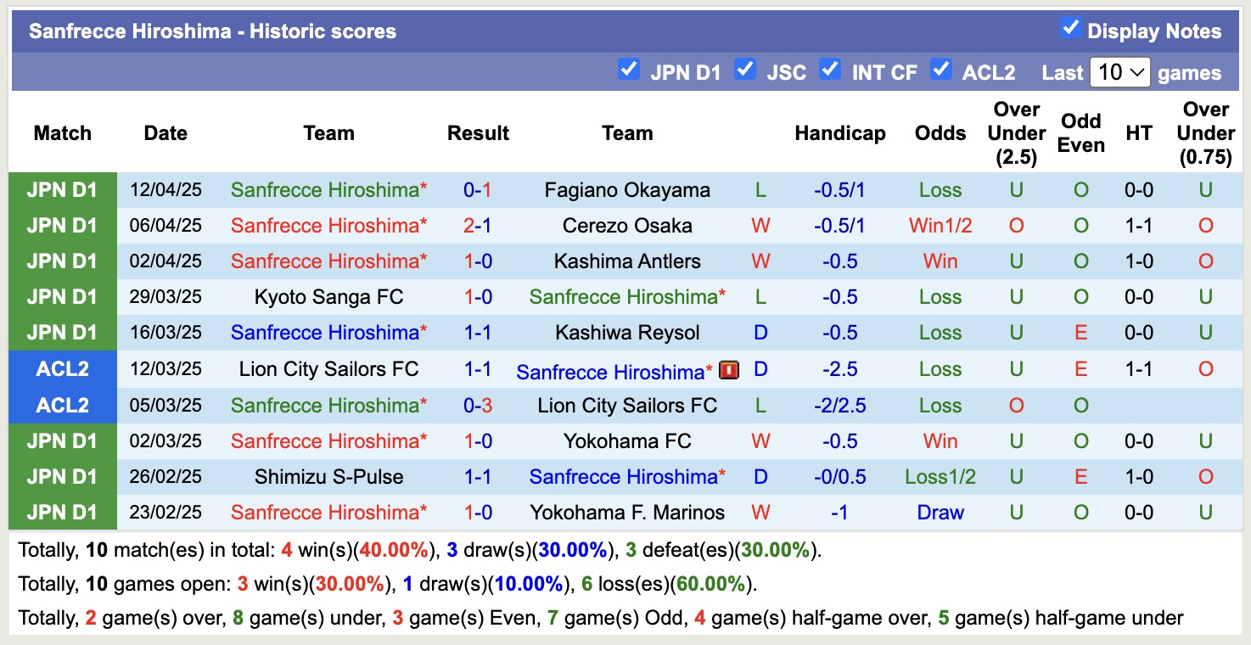1251x645 pixels.
Task: Click the ACL2 badge on the 12/03/25 row
Action: coord(62,369)
